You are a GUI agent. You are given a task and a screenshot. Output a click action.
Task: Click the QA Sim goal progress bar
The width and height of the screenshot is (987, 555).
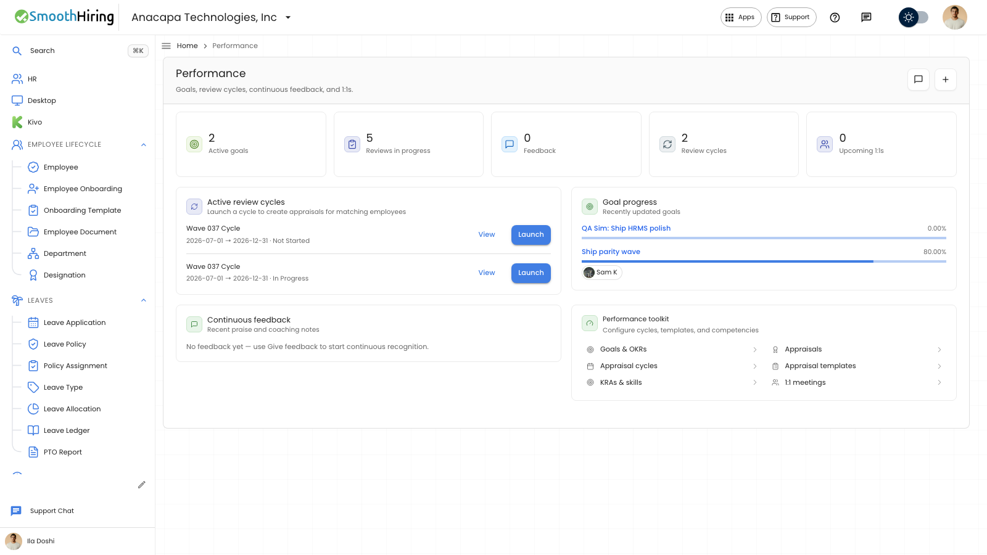pos(764,238)
